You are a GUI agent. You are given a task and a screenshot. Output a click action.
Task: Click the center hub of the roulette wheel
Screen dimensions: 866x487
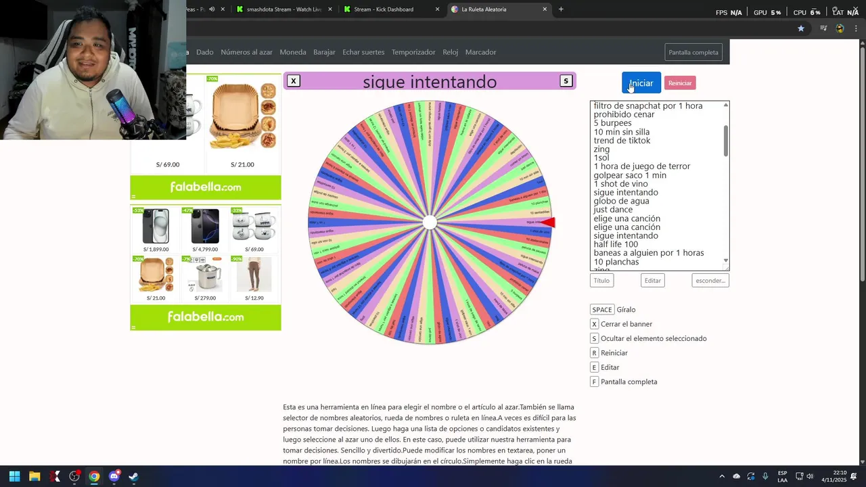tap(430, 223)
